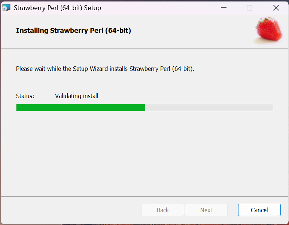The image size is (289, 225).
Task: Click the grayed-out maximize button
Action: pos(249,7)
